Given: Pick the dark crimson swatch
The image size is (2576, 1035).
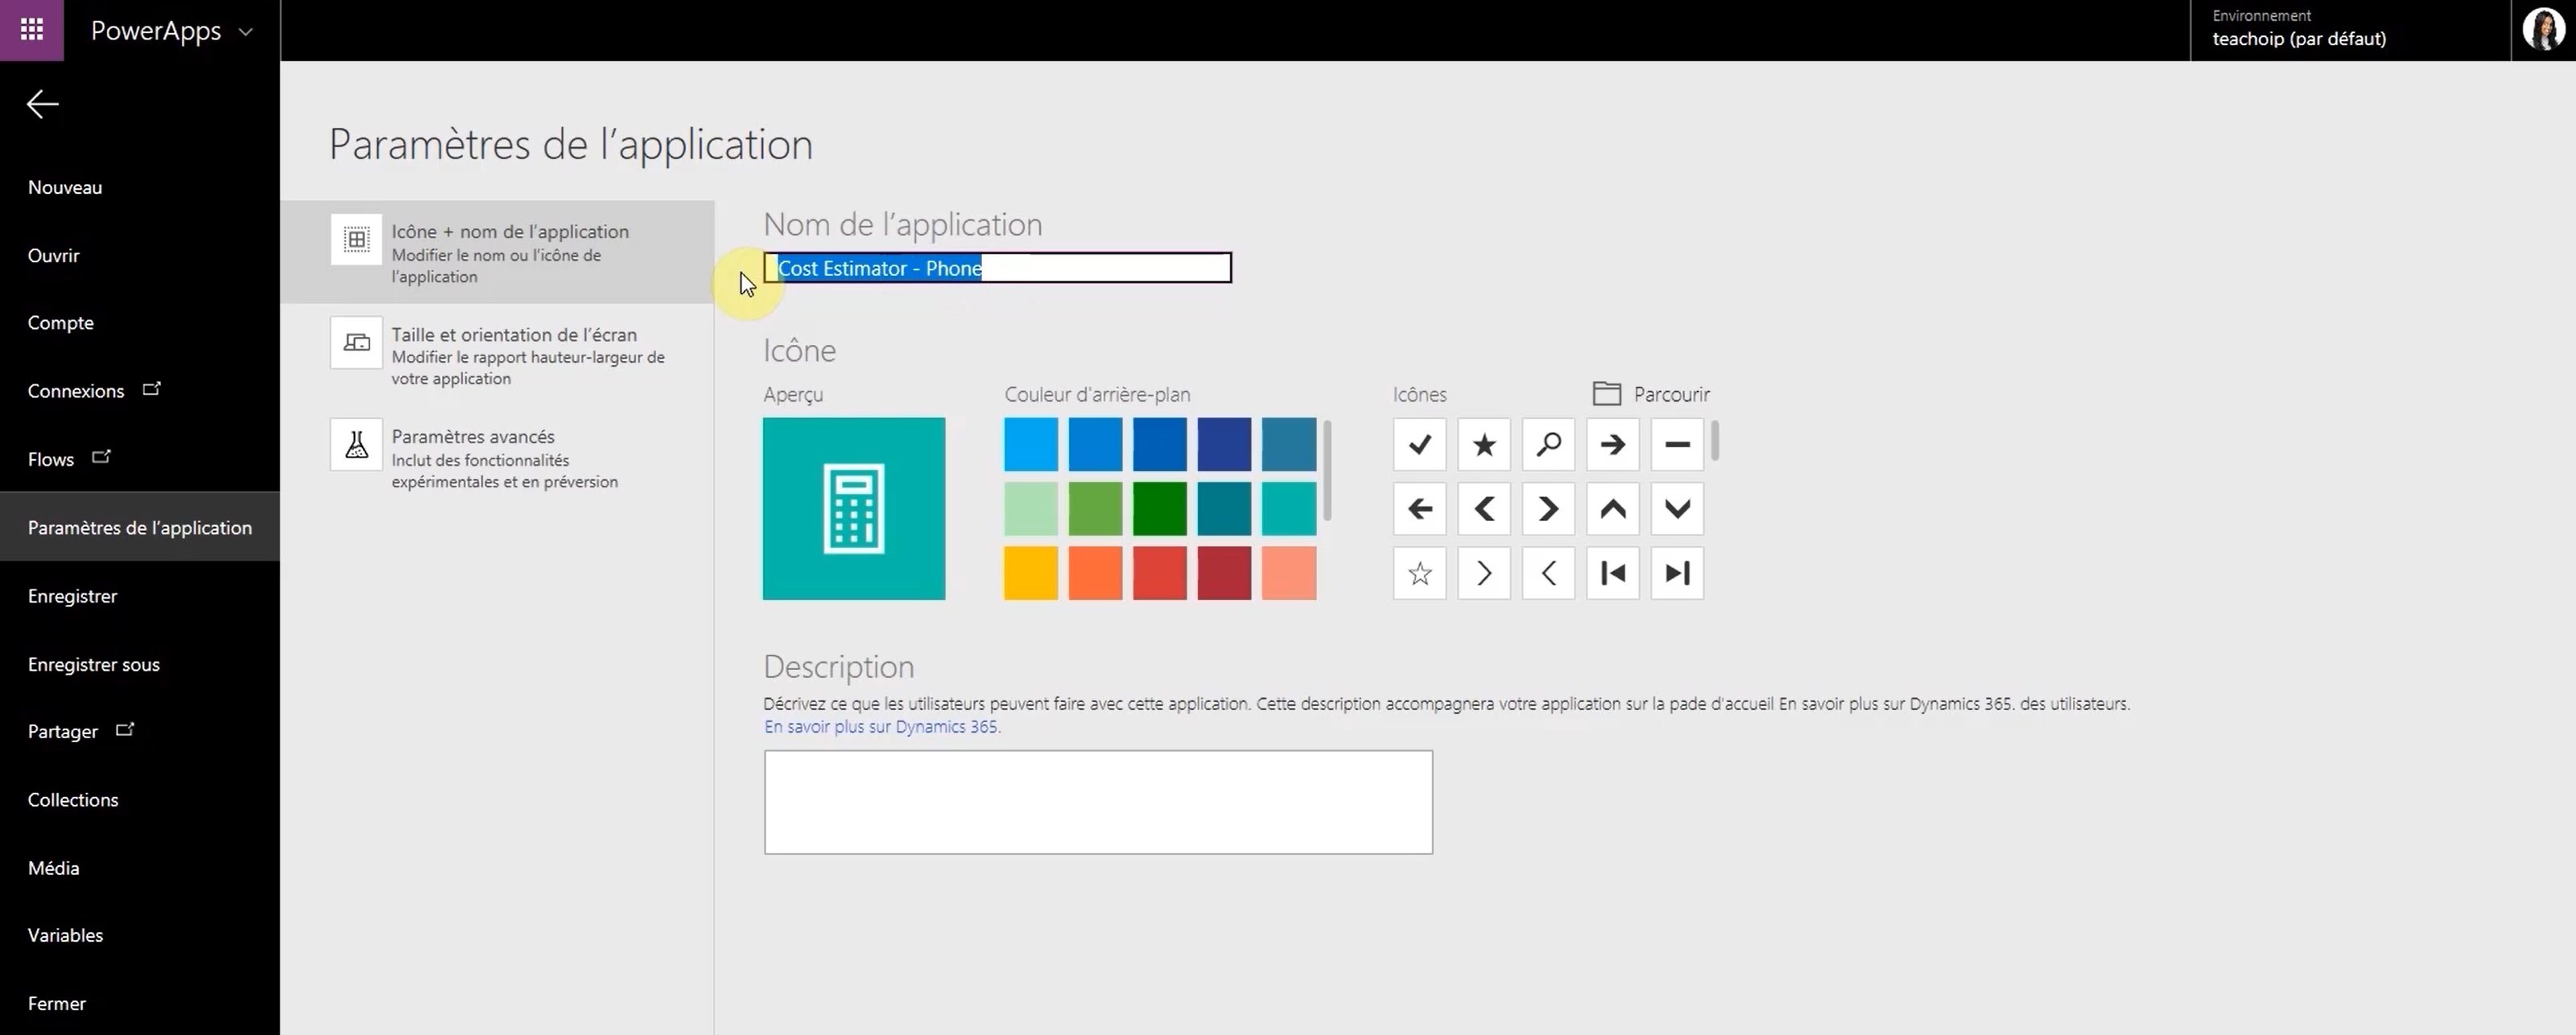Looking at the screenshot, I should click(x=1224, y=573).
